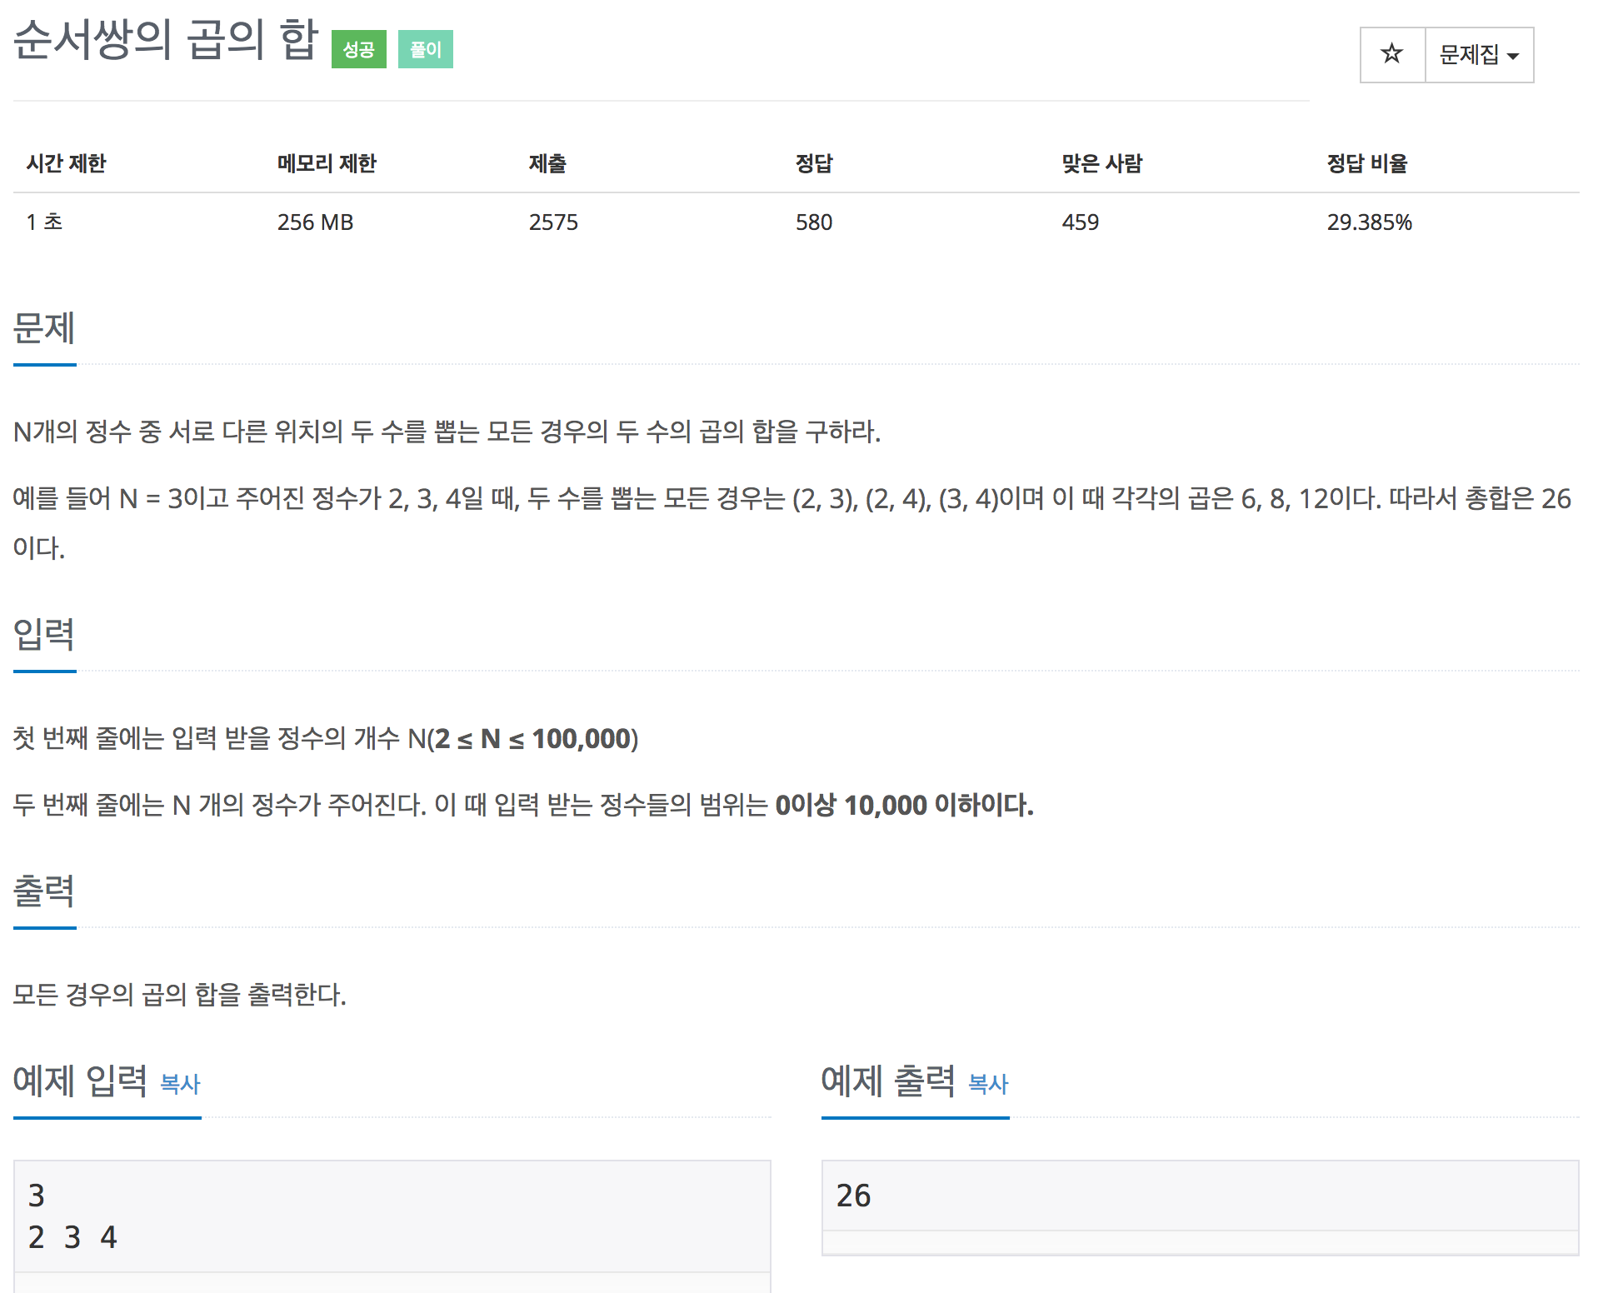Click the 시간 제한 column header
1598x1293 pixels.
point(67,163)
